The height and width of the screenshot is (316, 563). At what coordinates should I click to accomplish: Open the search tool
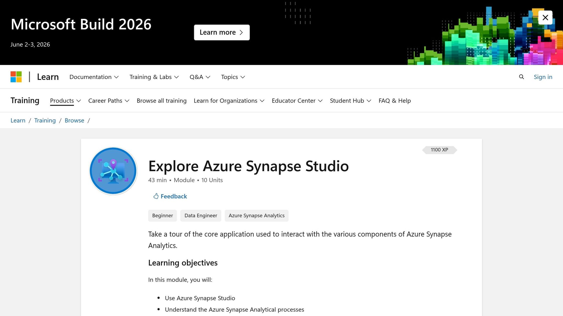521,77
